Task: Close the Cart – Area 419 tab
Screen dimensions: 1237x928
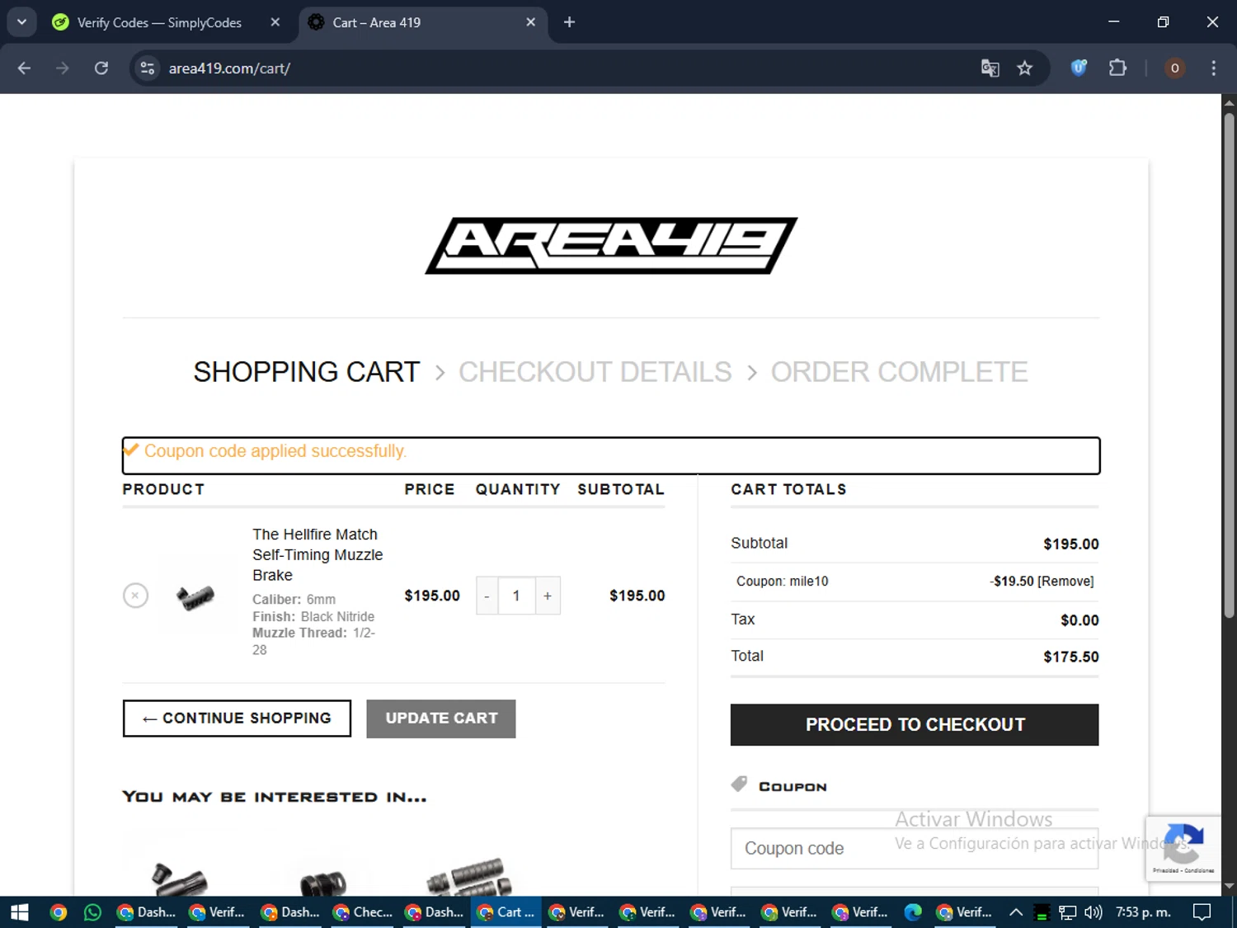Action: (x=530, y=22)
